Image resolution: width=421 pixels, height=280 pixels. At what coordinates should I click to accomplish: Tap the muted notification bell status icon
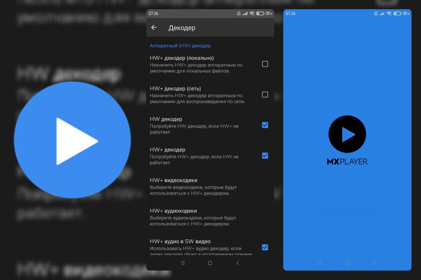240,14
